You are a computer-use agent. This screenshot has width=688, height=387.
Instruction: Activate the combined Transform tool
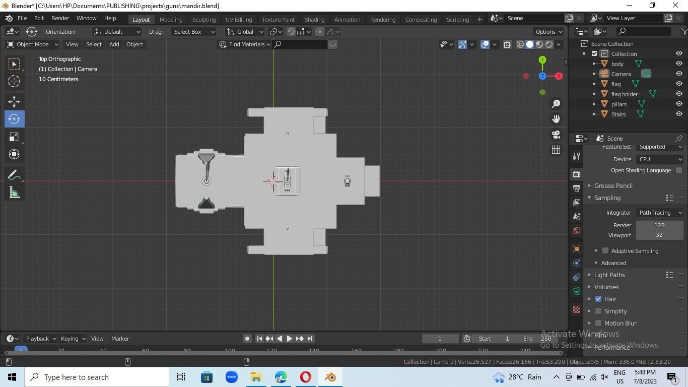tap(14, 154)
